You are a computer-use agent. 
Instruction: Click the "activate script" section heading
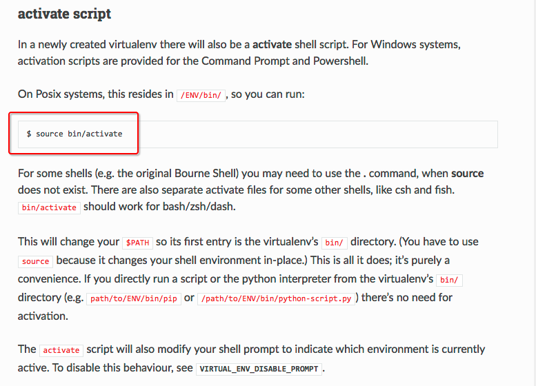click(x=64, y=14)
